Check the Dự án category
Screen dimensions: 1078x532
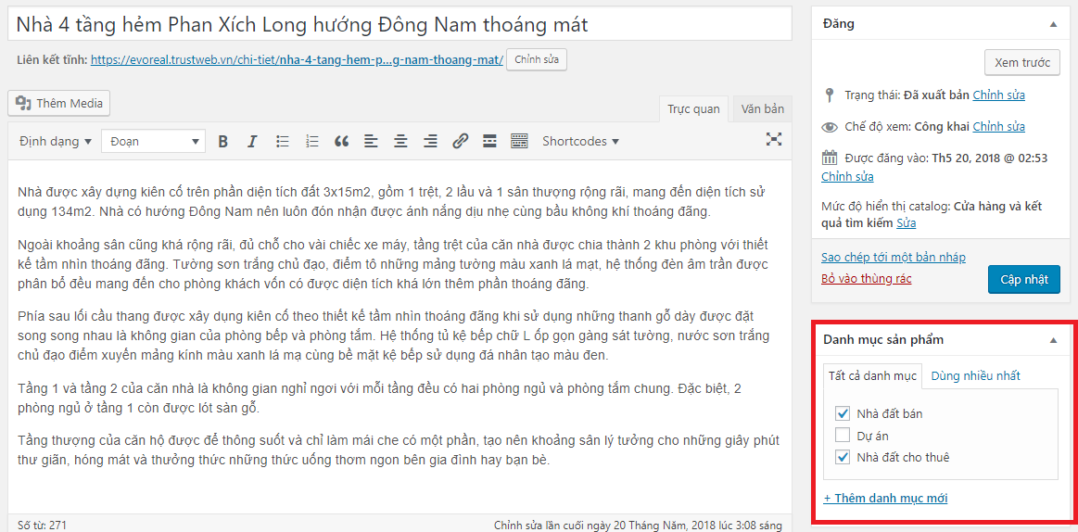point(843,435)
